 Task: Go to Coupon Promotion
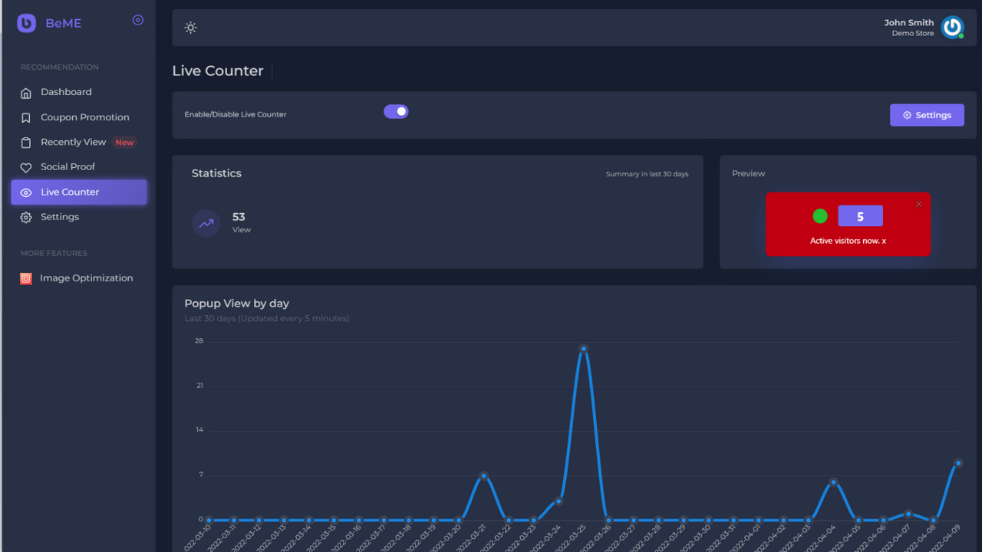tap(79, 117)
